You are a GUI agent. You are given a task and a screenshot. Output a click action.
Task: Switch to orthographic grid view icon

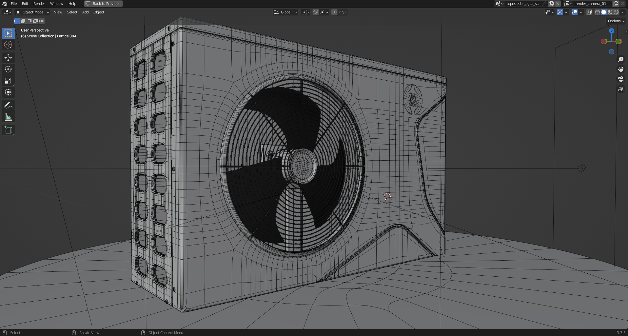click(621, 89)
